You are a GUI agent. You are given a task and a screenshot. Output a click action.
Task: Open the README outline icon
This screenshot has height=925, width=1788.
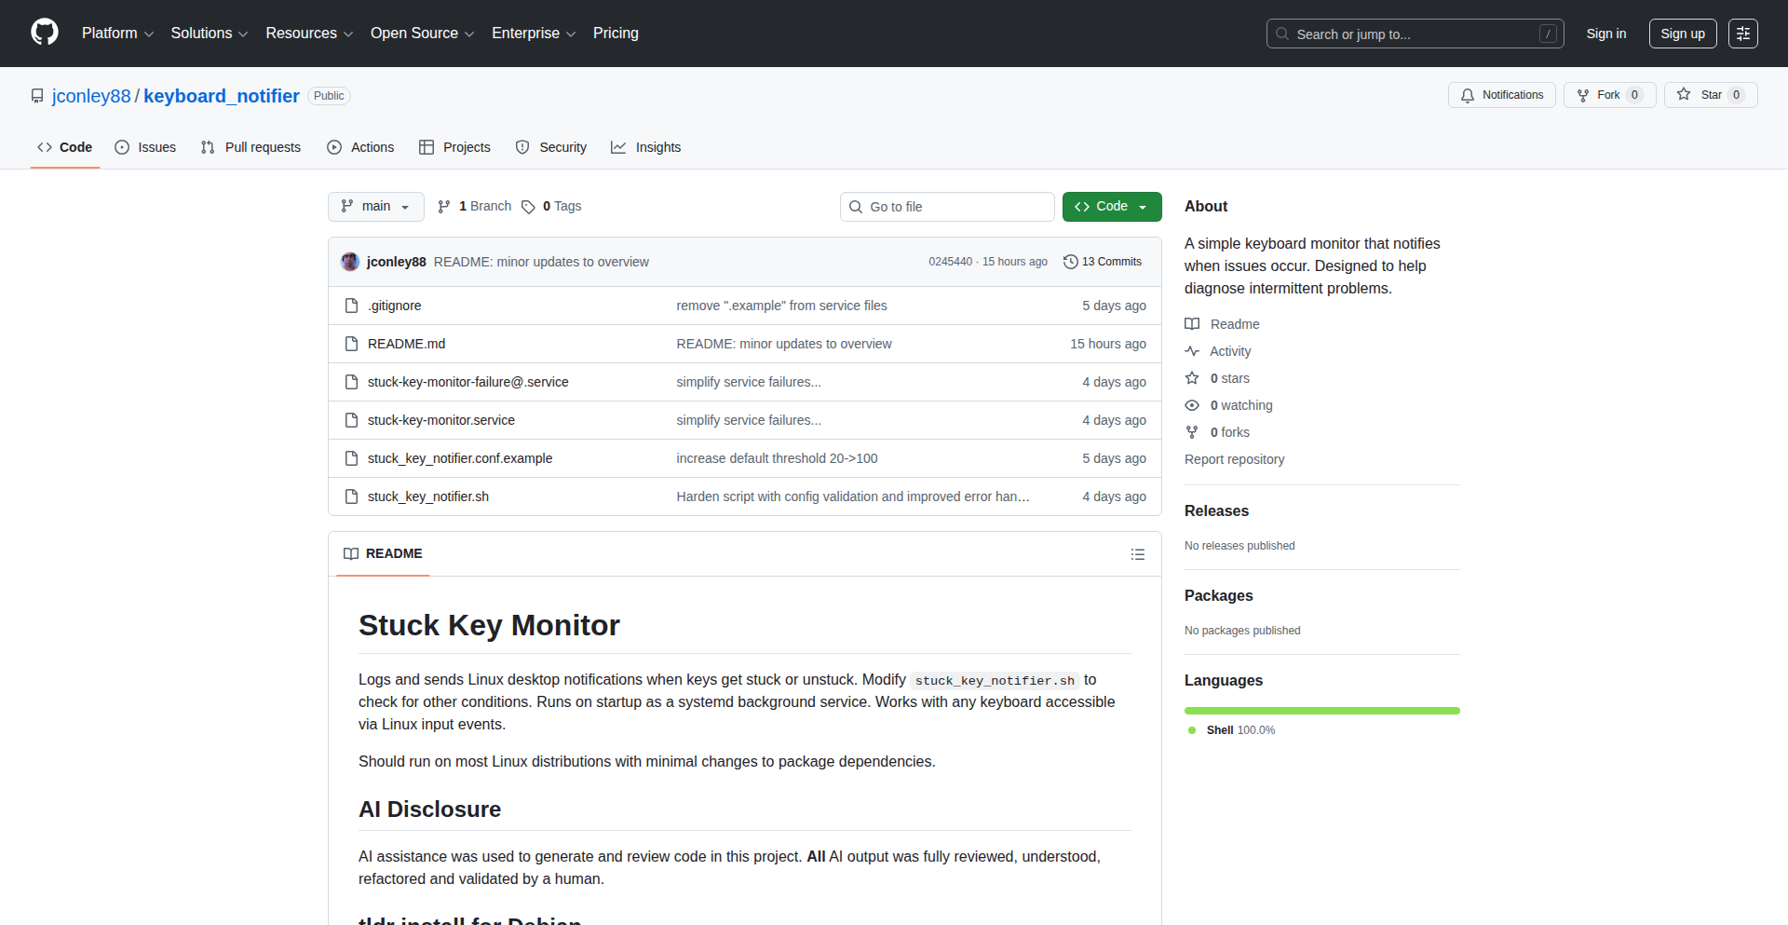(x=1137, y=554)
